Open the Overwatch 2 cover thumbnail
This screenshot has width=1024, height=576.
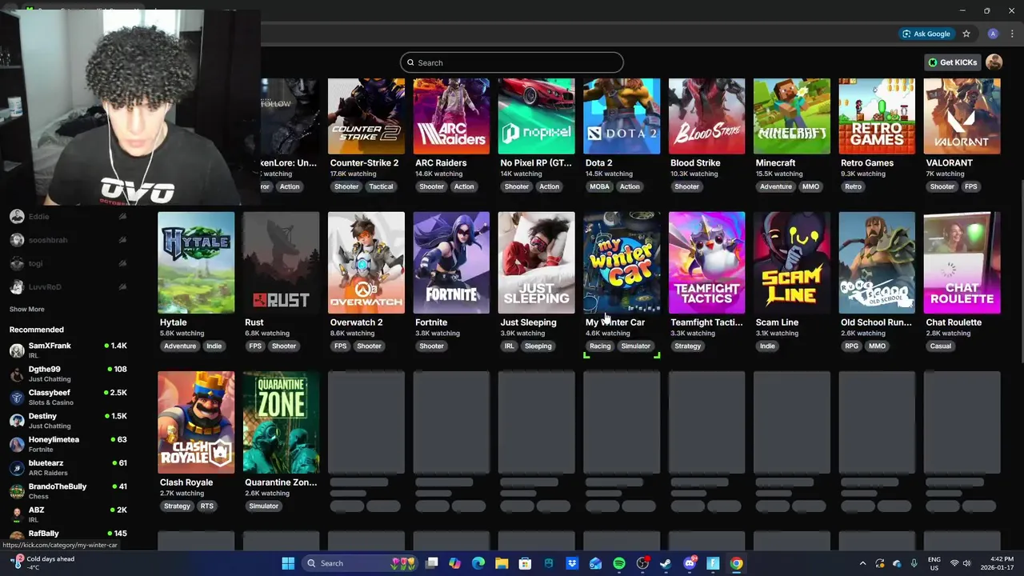366,262
